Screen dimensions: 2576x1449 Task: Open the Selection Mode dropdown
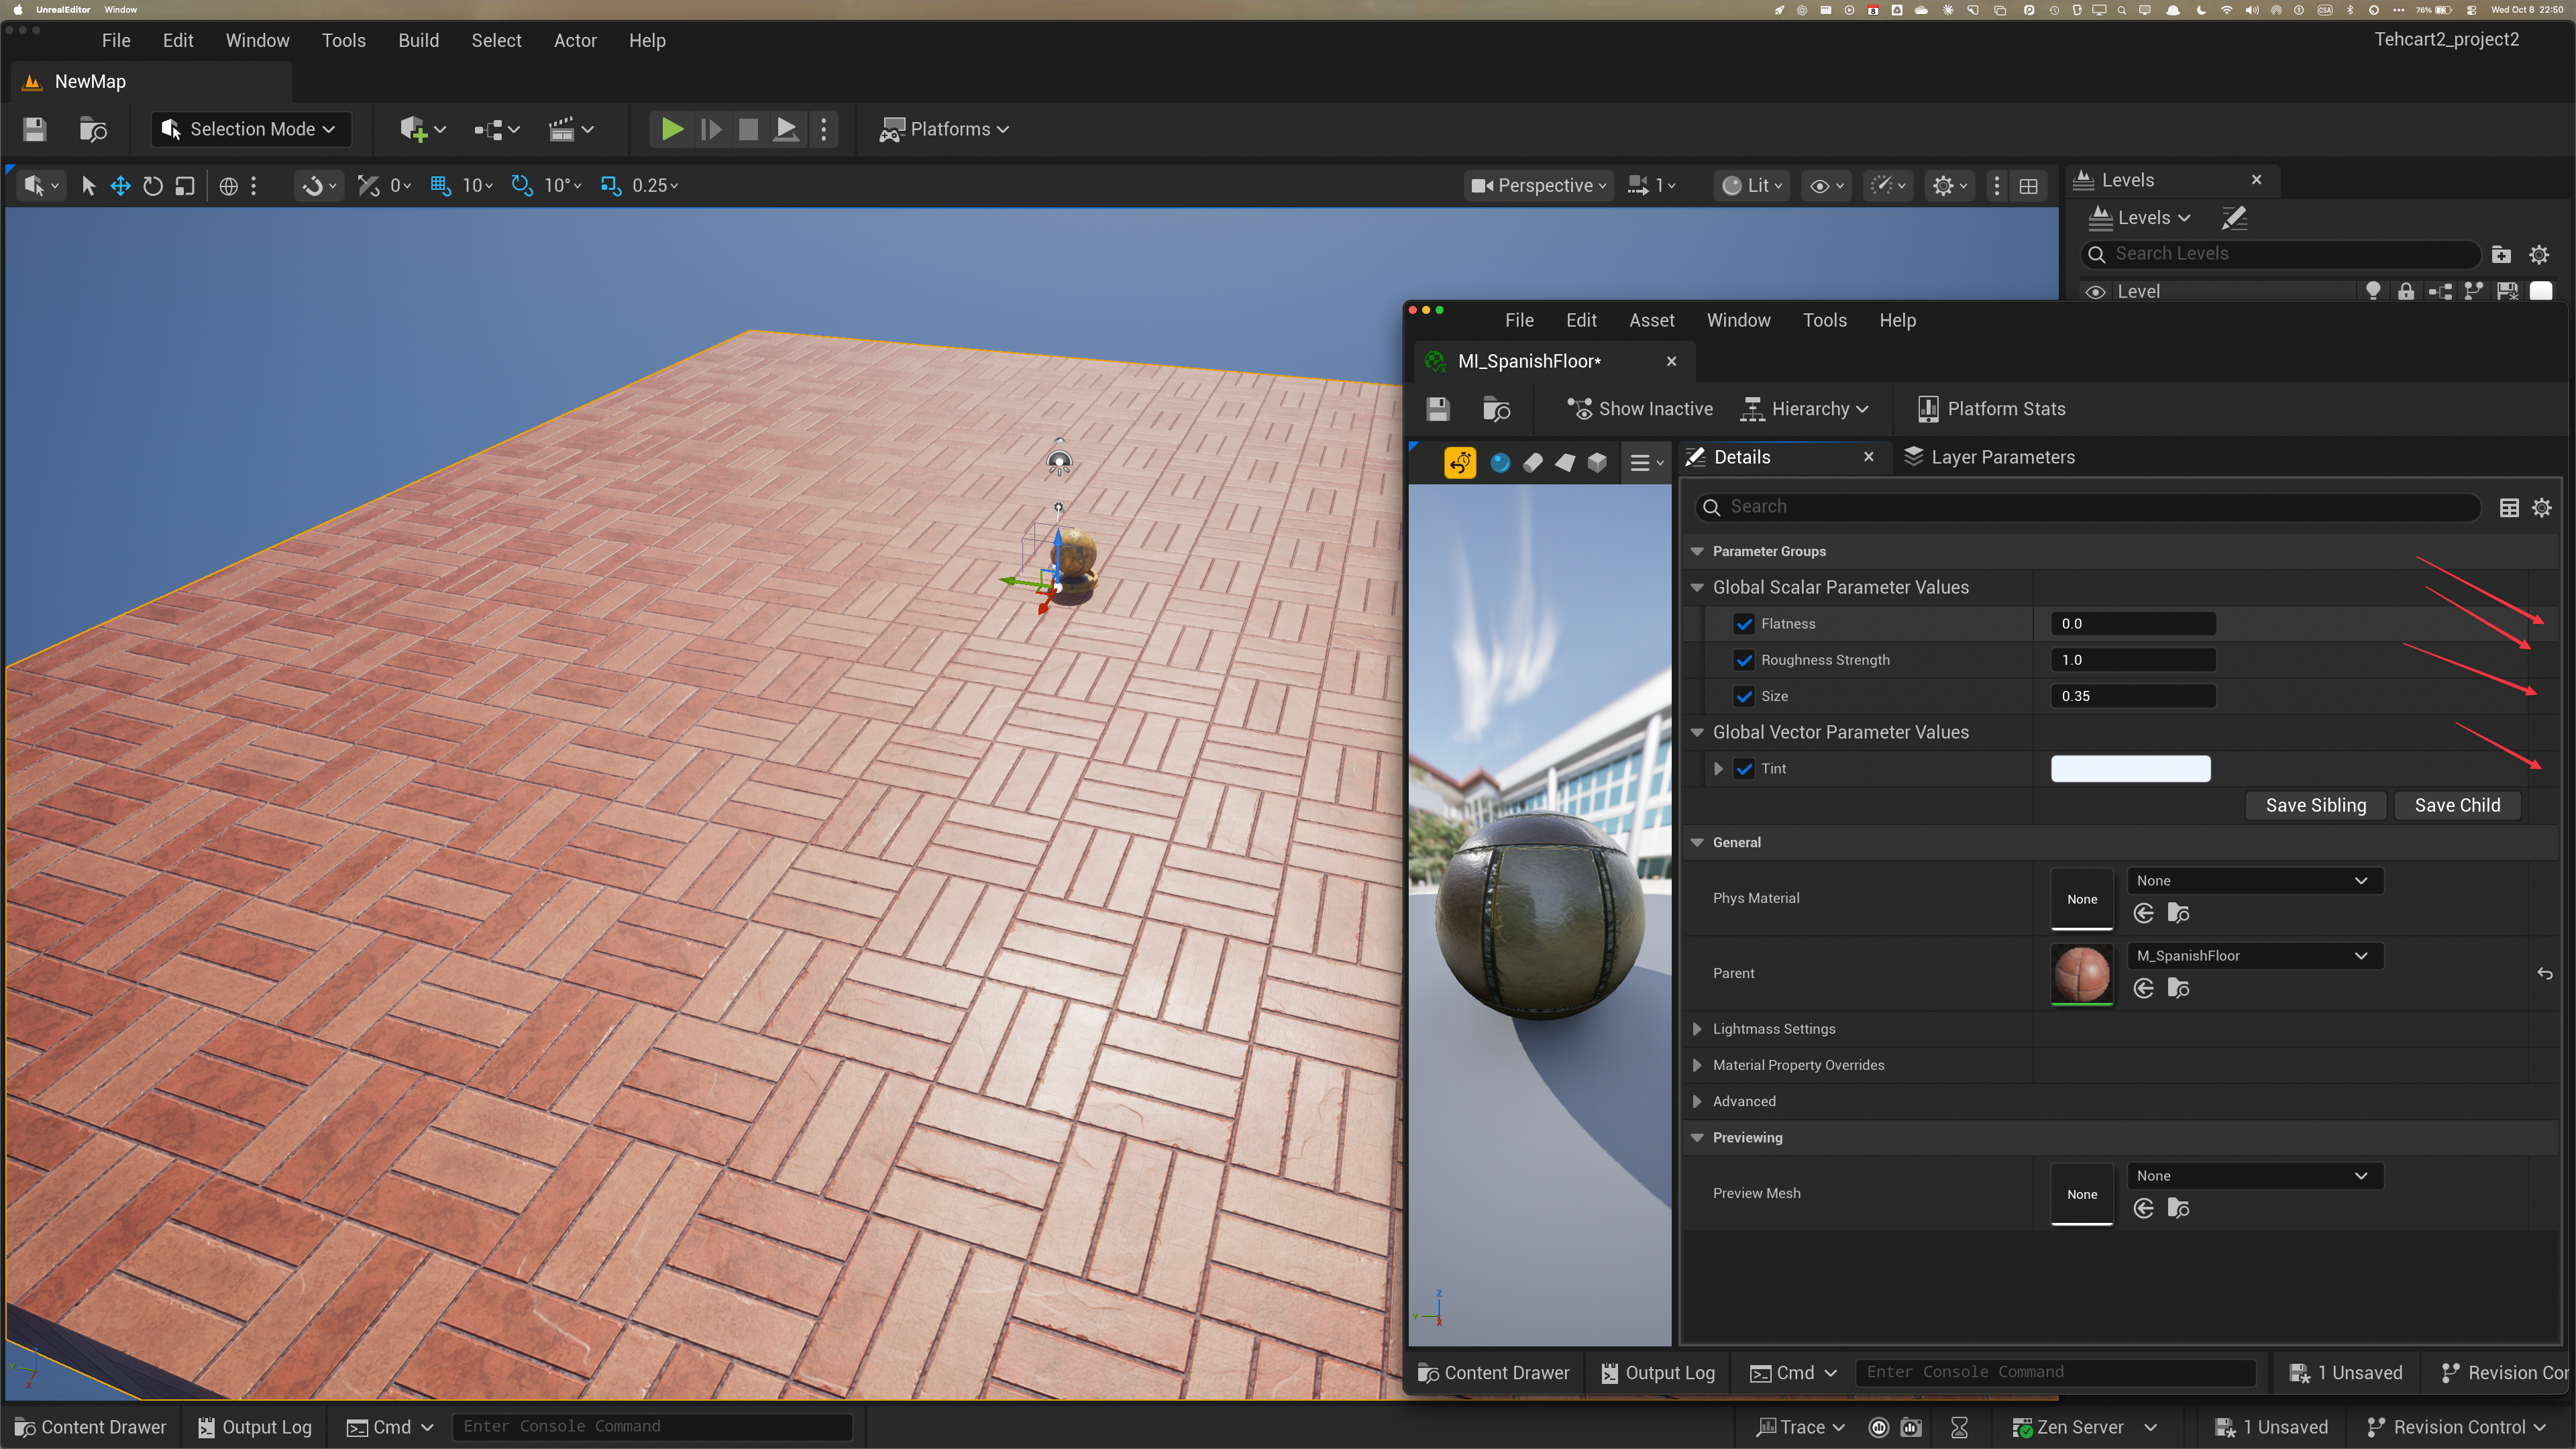(x=251, y=129)
